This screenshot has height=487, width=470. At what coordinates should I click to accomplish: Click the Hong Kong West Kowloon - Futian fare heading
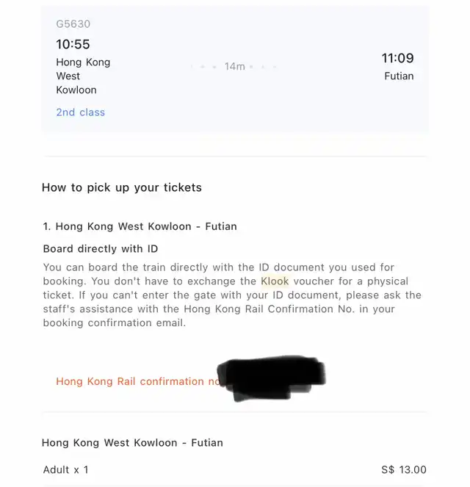(132, 443)
